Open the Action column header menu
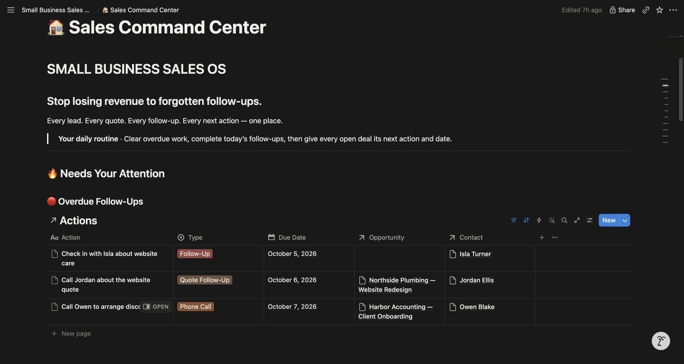 coord(110,237)
